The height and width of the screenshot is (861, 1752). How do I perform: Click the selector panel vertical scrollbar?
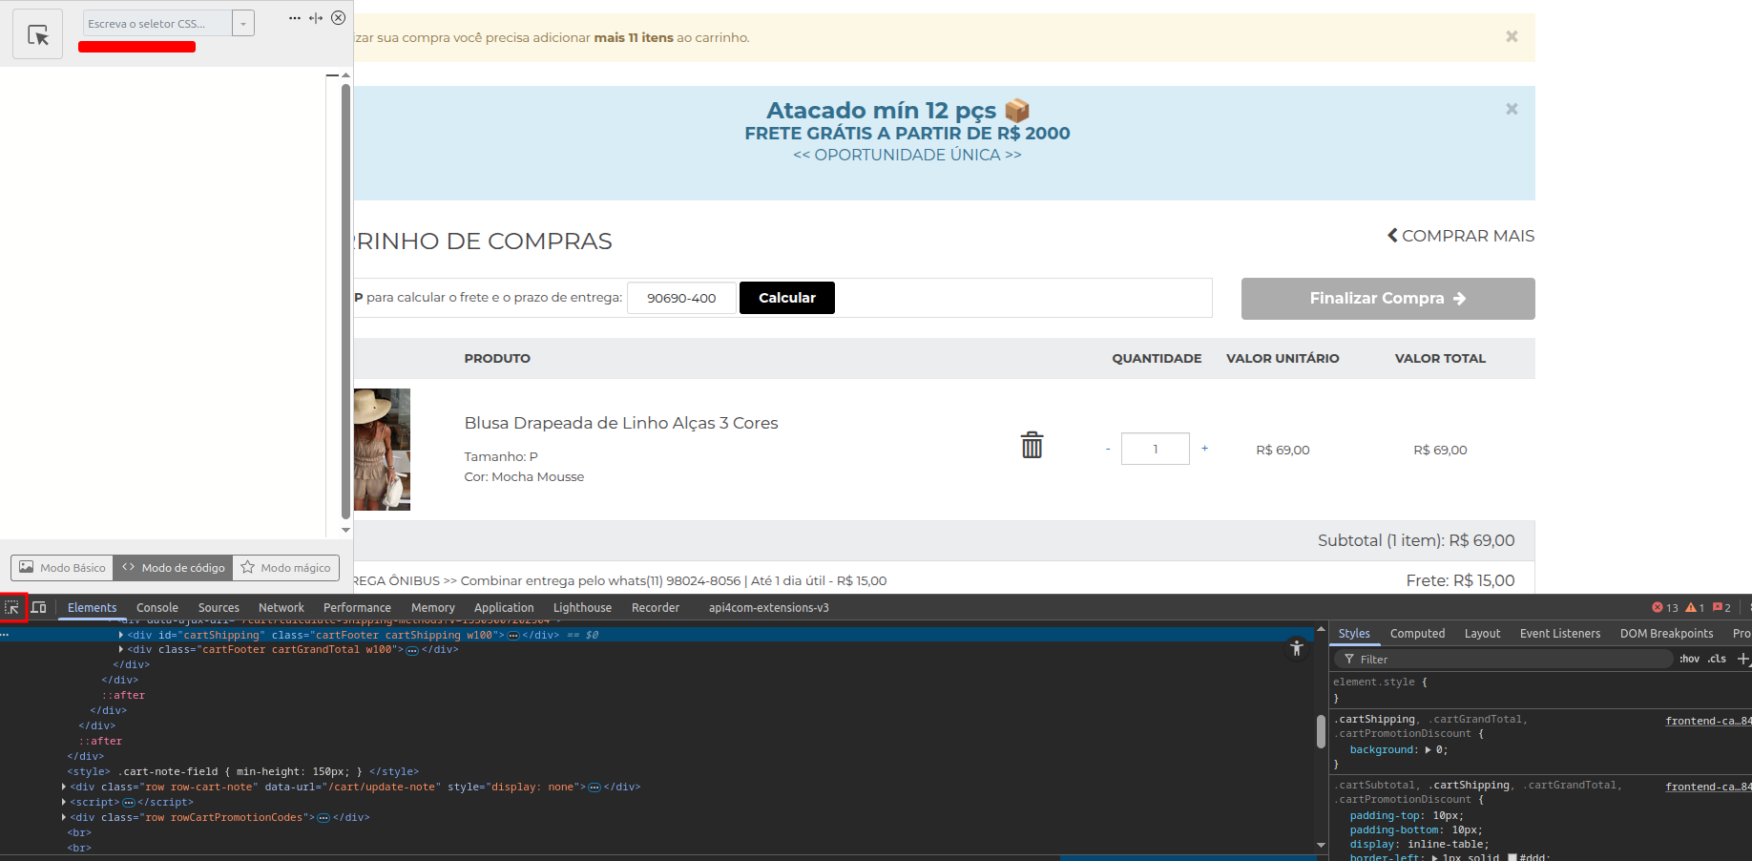345,301
